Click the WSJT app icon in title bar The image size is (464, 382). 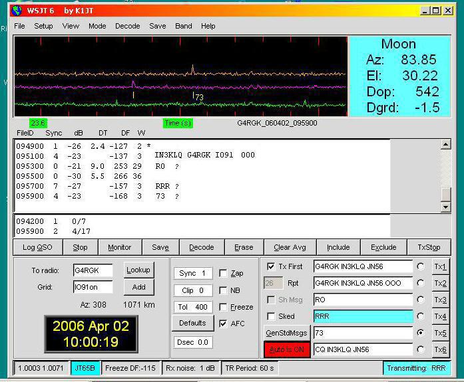point(17,10)
